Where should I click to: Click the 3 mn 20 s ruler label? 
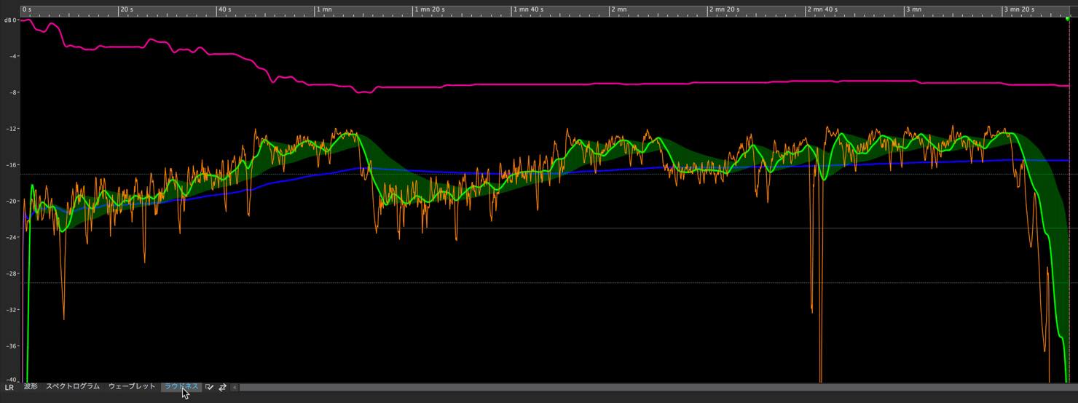[x=1020, y=10]
